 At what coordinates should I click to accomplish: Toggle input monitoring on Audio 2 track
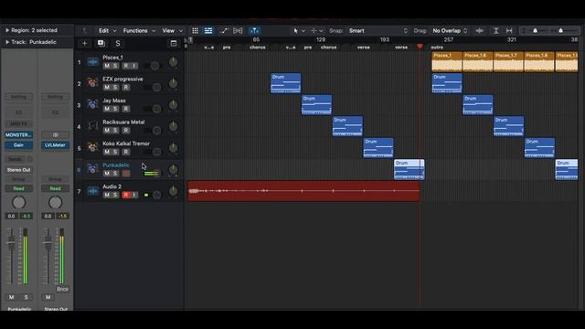pos(134,195)
